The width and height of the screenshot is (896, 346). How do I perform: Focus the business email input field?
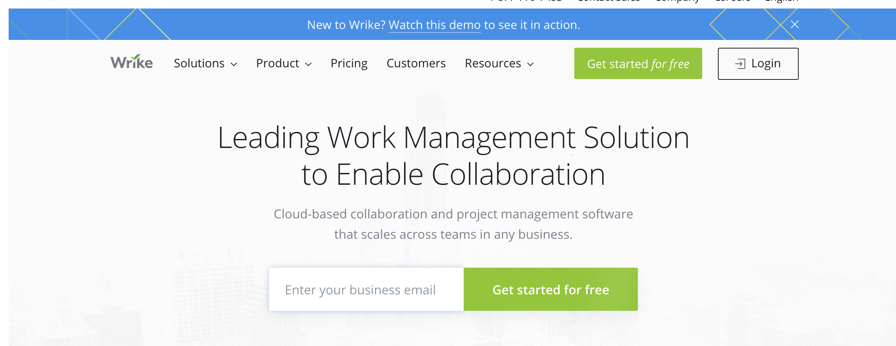click(366, 289)
